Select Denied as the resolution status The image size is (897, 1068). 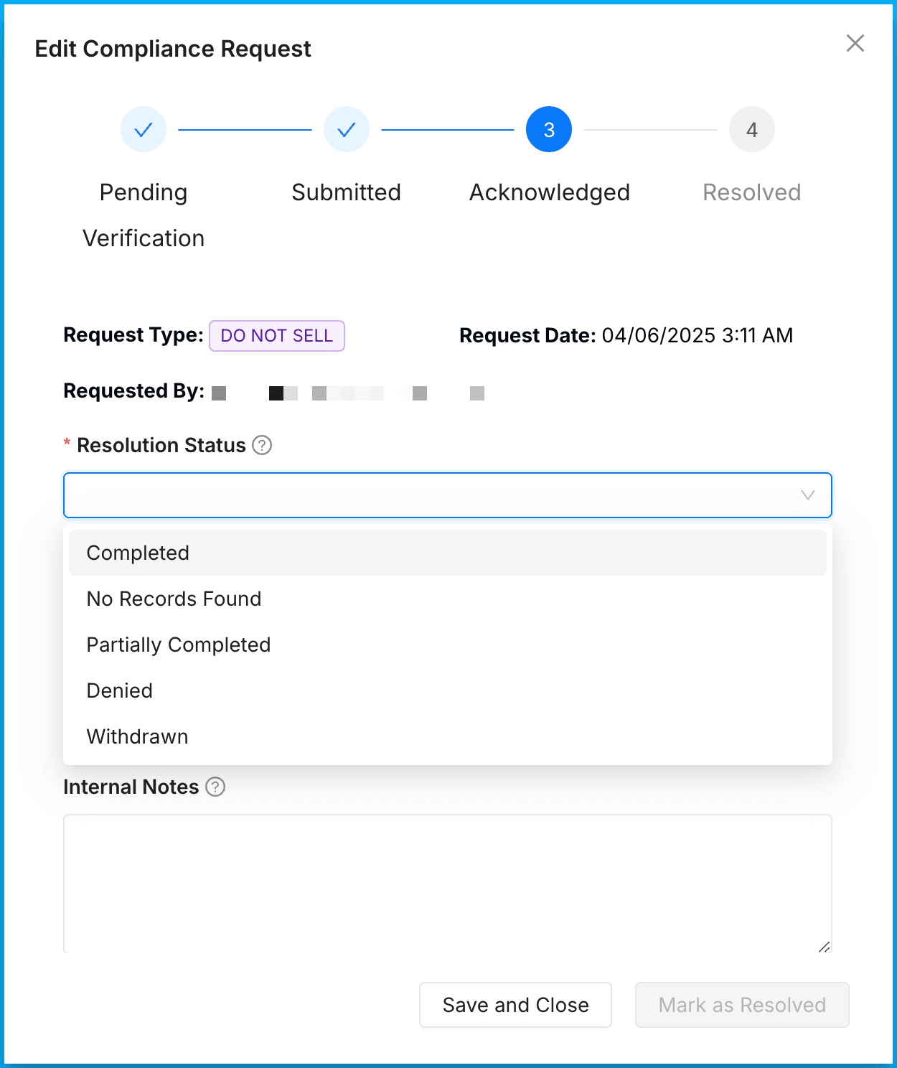coord(120,691)
